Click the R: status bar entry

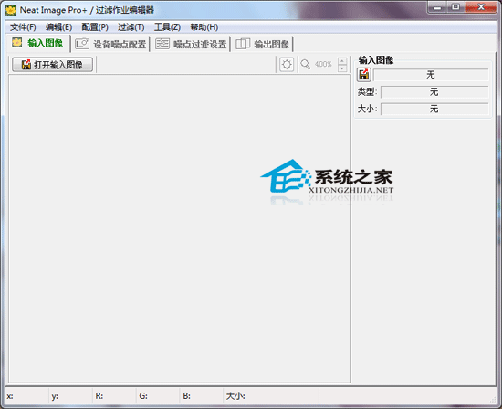114,396
